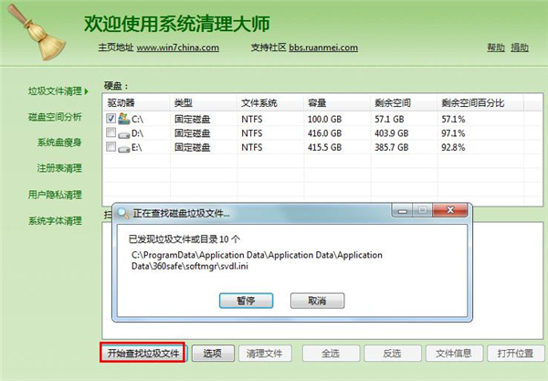This screenshot has height=381, width=548.
Task: Check the D:\ drive checkbox
Action: (111, 132)
